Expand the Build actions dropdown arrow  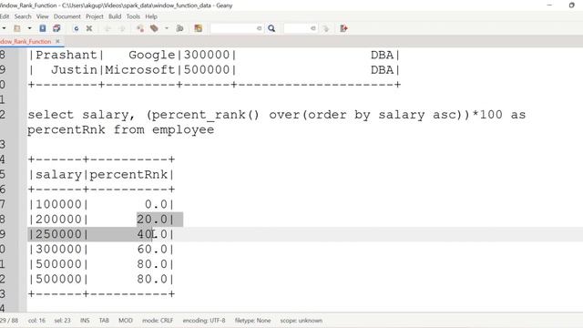167,28
